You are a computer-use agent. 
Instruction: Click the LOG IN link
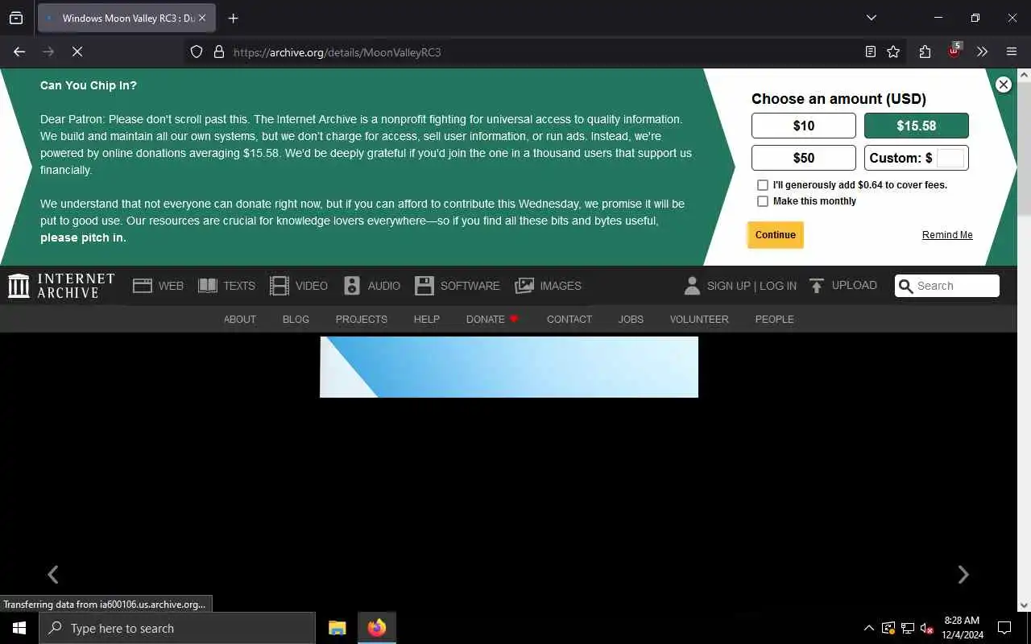[x=778, y=286]
